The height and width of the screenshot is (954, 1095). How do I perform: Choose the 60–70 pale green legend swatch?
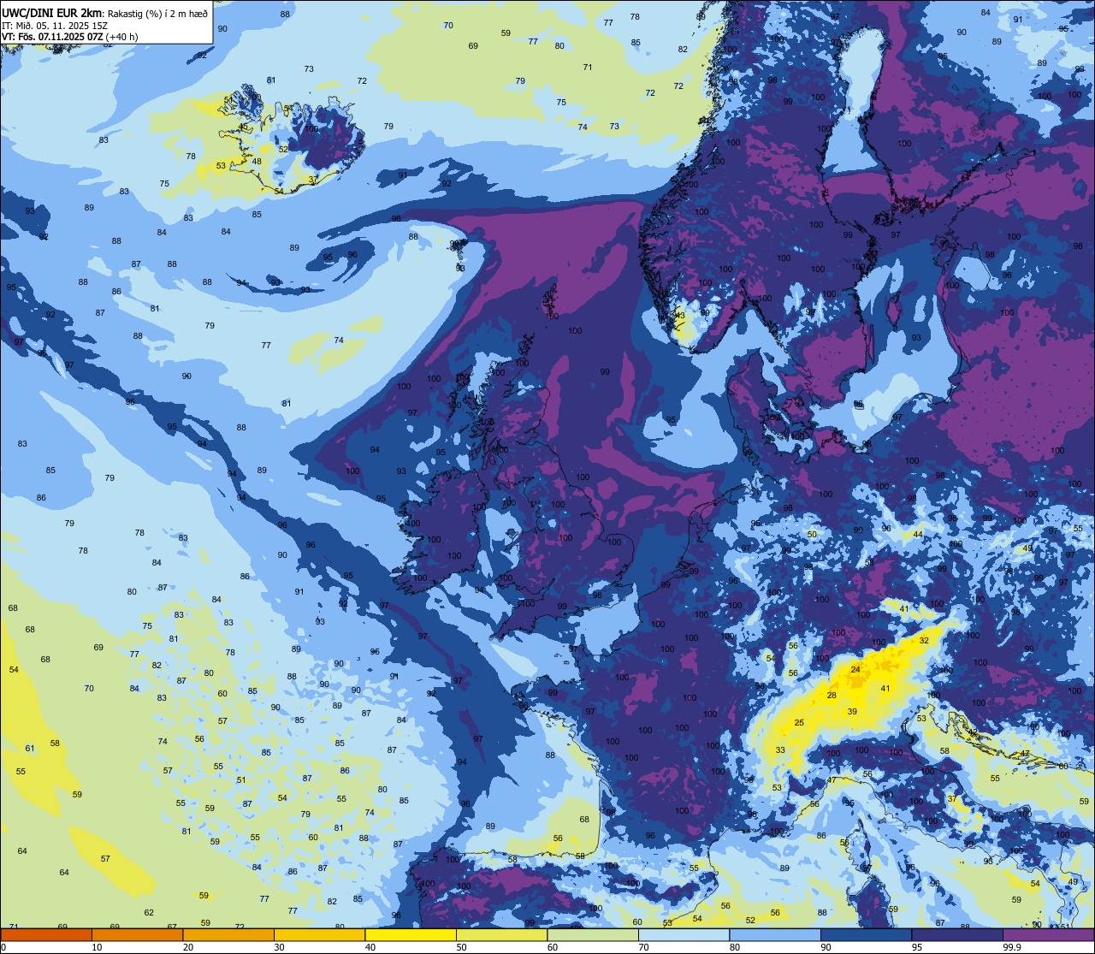point(593,934)
